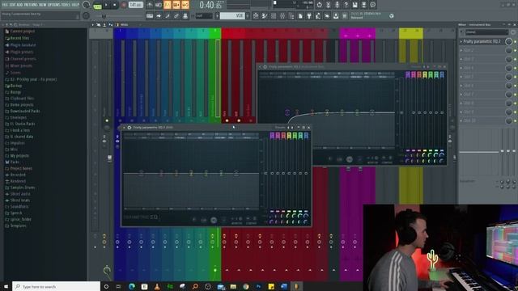
Task: Toggle pattern/song mode switch
Action: tap(97, 5)
